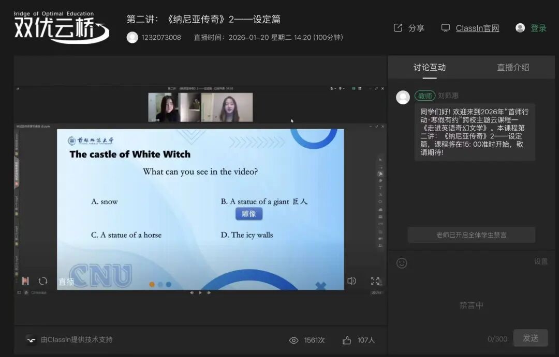The width and height of the screenshot is (559, 357).
Task: Click the roster person icon in classroom toolbar
Action: [380, 245]
